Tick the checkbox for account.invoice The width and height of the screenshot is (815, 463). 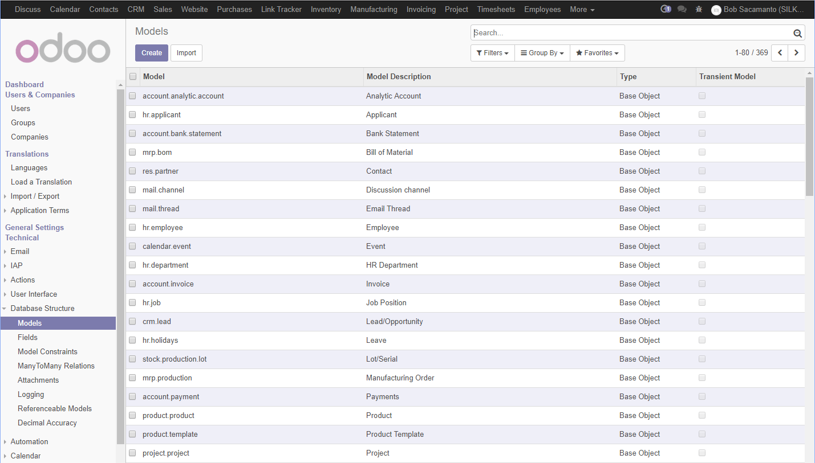tap(132, 284)
